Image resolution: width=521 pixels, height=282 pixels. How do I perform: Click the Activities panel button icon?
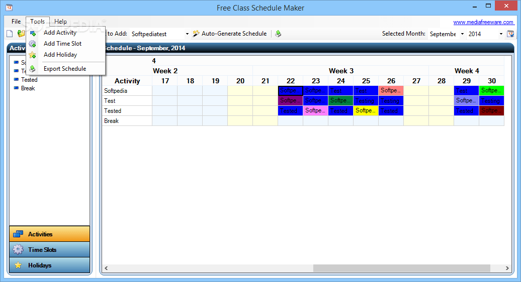point(18,234)
